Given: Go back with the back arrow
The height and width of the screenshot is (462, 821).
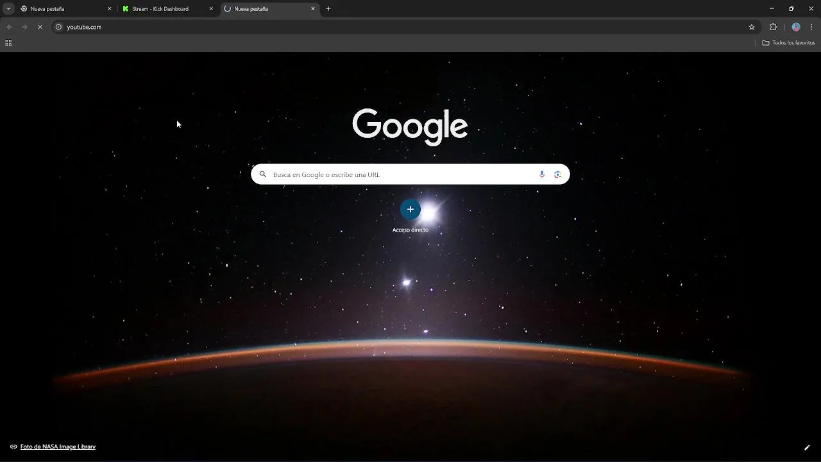Looking at the screenshot, I should click(9, 27).
